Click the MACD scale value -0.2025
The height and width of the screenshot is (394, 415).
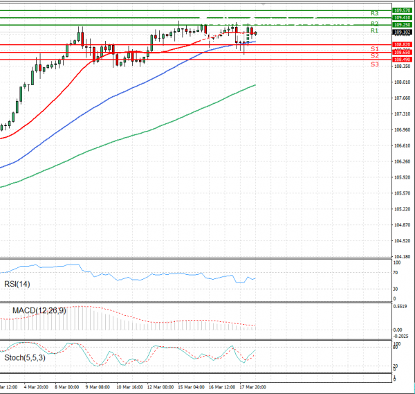[x=400, y=337]
